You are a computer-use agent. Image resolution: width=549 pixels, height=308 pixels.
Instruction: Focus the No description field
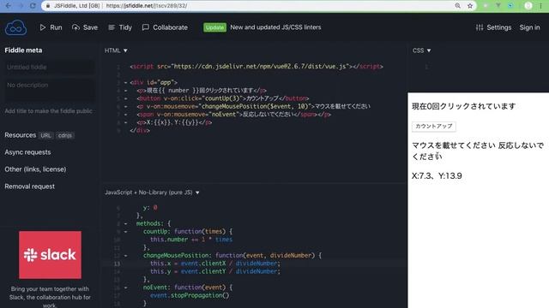50,90
